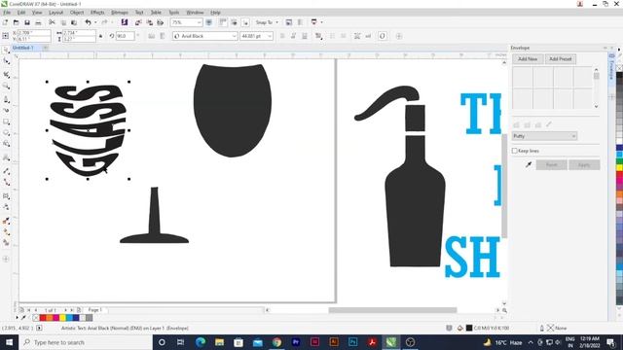The width and height of the screenshot is (623, 350).
Task: Pick the no-color X swatch in document palette
Action: click(36, 318)
